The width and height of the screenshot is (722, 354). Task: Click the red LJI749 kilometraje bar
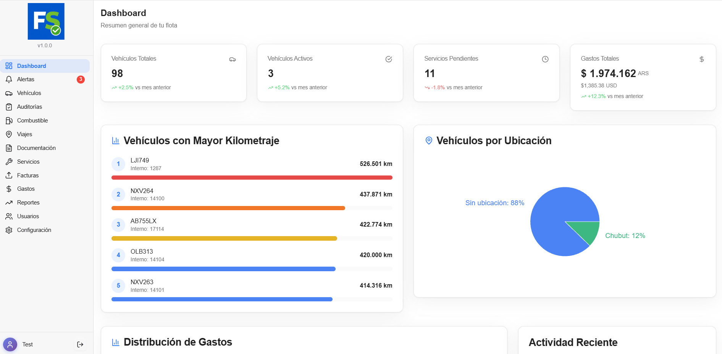click(x=252, y=177)
